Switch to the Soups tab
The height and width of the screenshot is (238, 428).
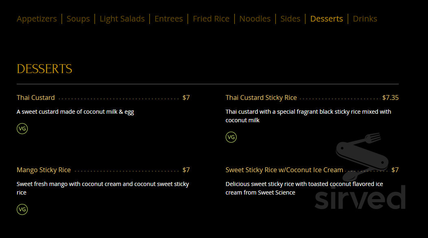pos(78,19)
